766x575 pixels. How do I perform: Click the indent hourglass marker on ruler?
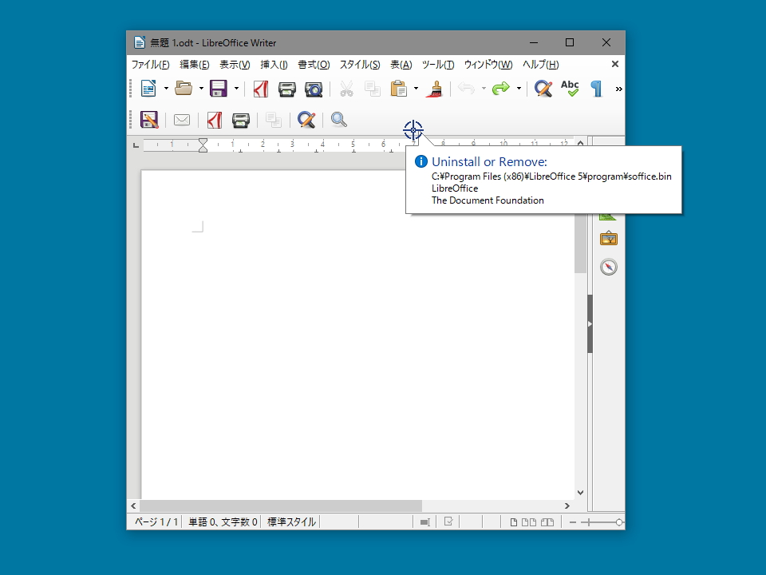[203, 145]
